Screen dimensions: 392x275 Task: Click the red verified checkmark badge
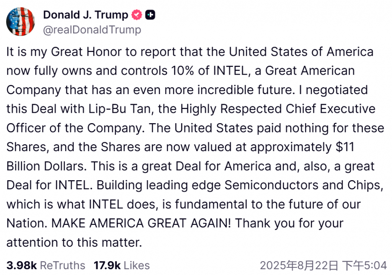[137, 15]
